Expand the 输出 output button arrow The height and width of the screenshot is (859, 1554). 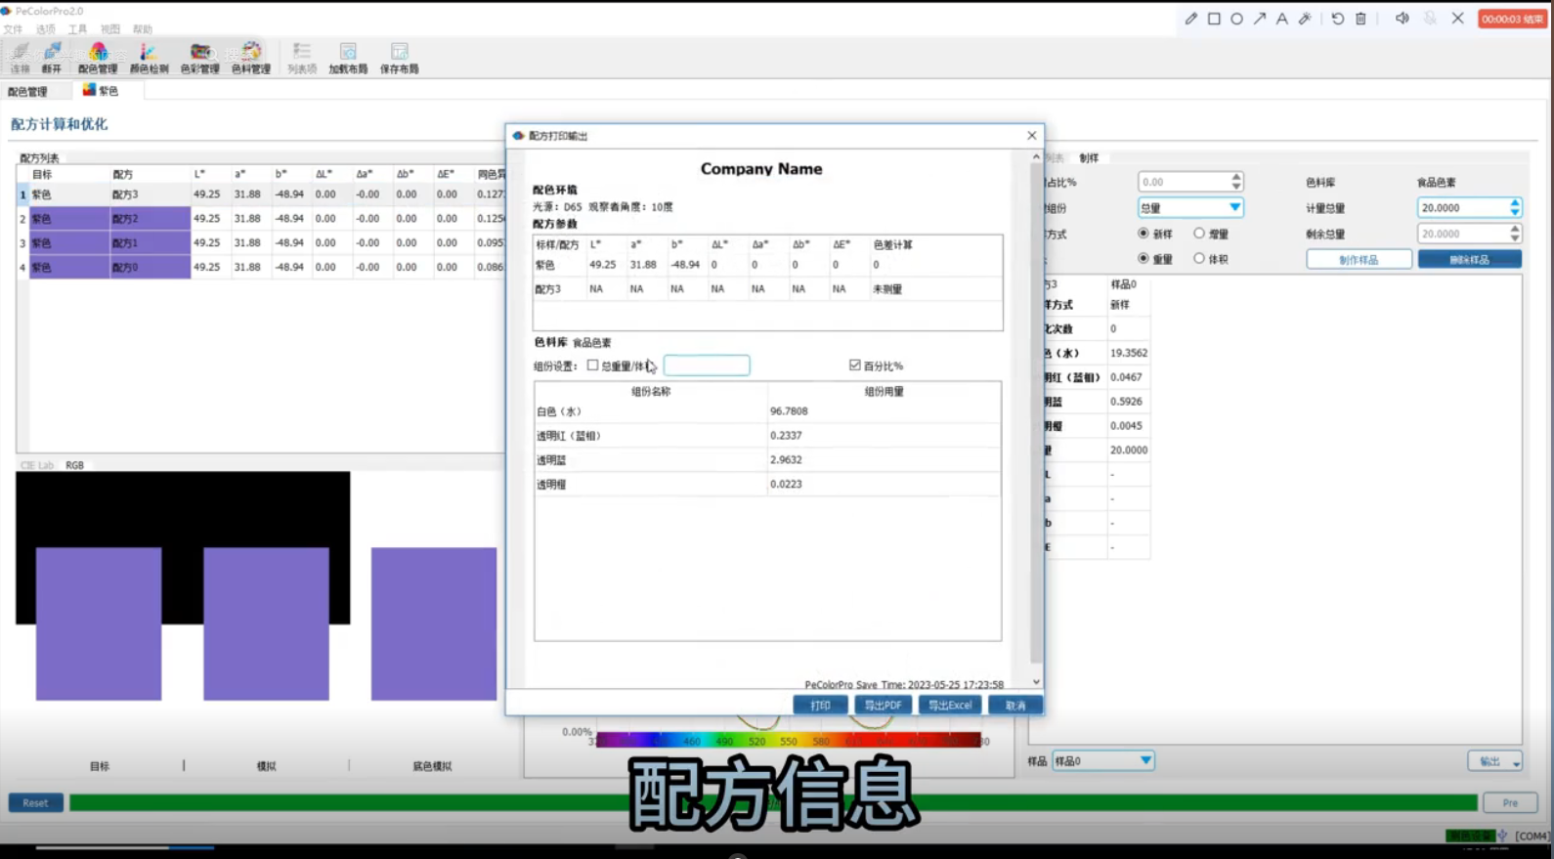1516,762
